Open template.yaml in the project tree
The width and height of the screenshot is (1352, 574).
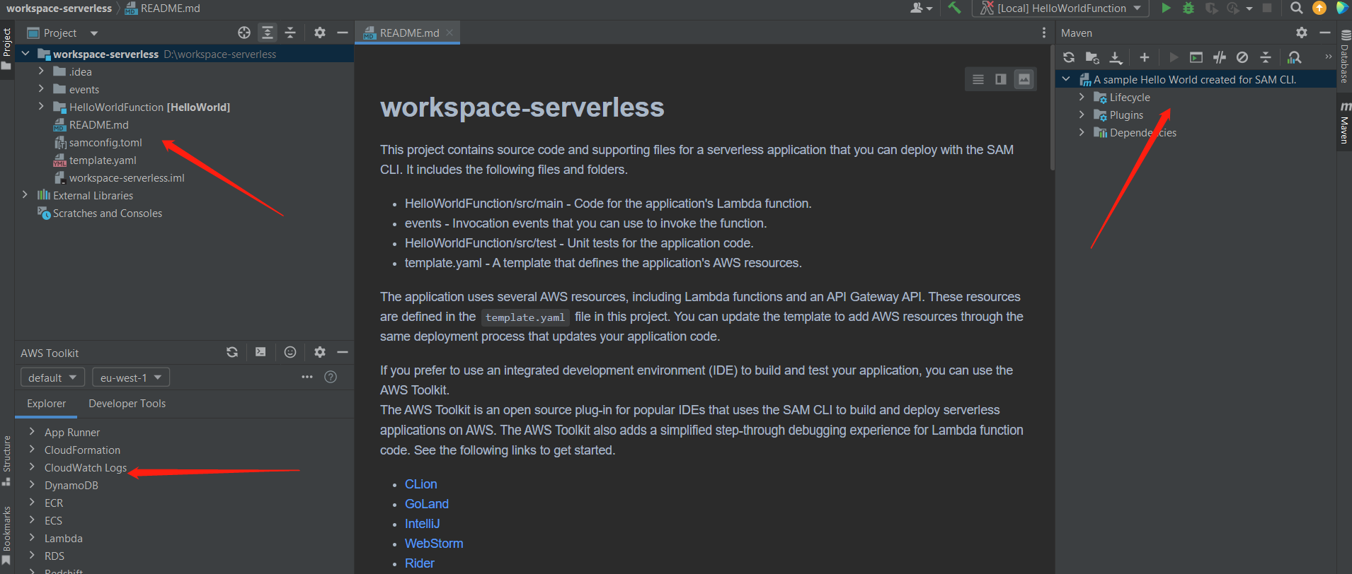103,160
